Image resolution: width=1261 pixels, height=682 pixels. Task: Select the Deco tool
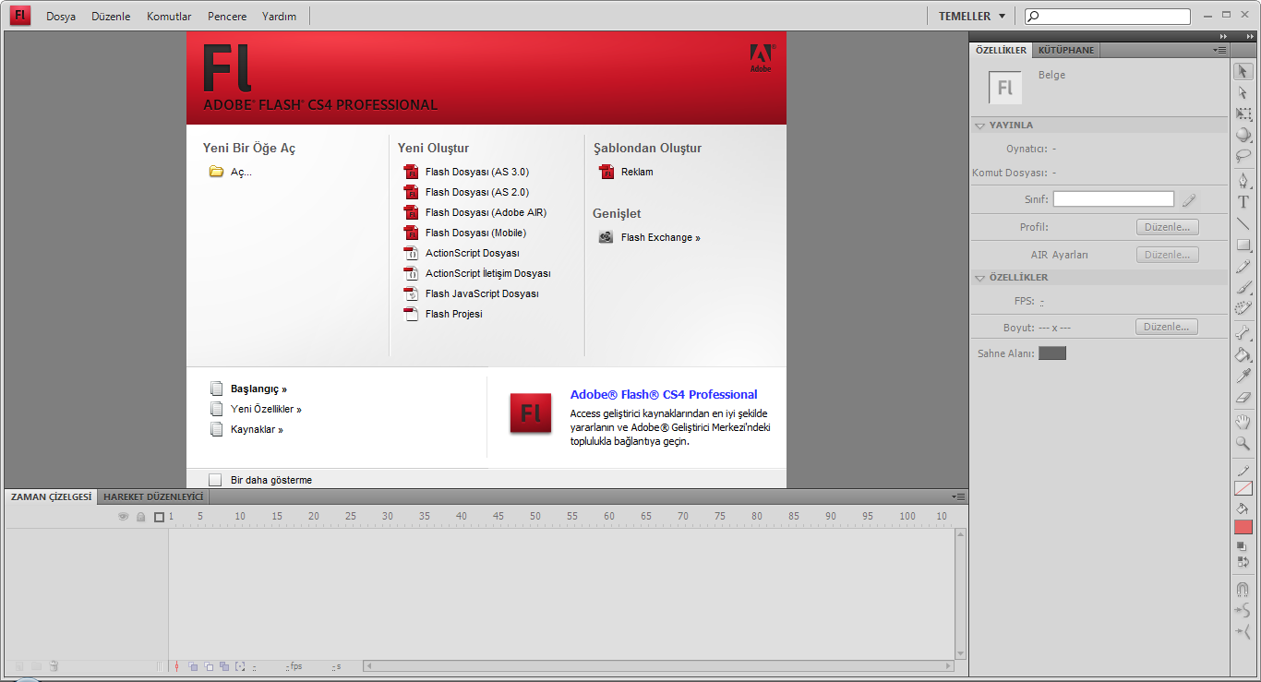point(1243,309)
